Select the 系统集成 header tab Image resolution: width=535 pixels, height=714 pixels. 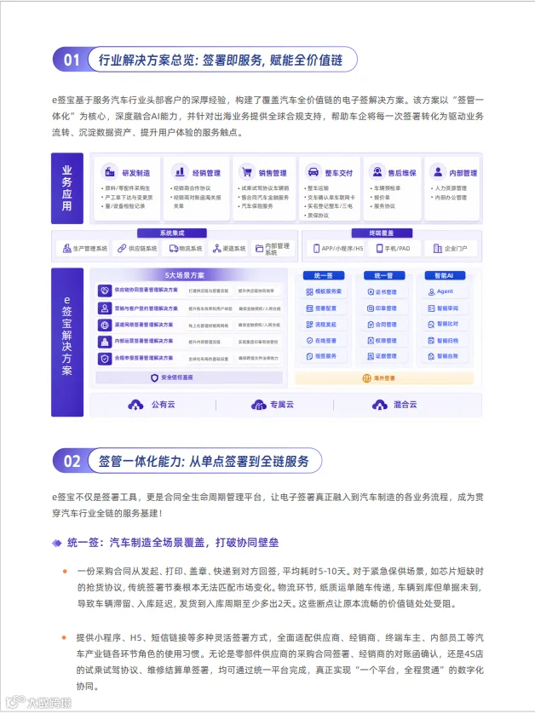(x=172, y=233)
